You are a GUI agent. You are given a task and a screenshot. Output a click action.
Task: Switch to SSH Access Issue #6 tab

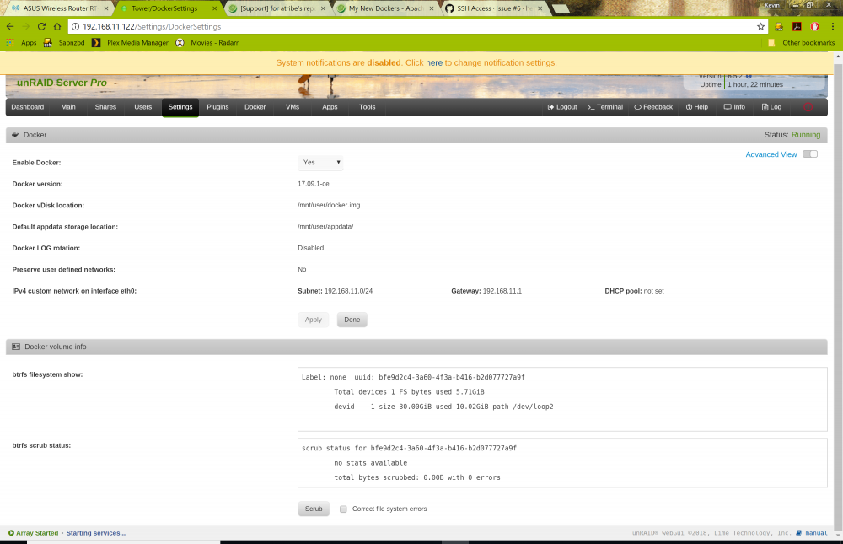(x=493, y=8)
